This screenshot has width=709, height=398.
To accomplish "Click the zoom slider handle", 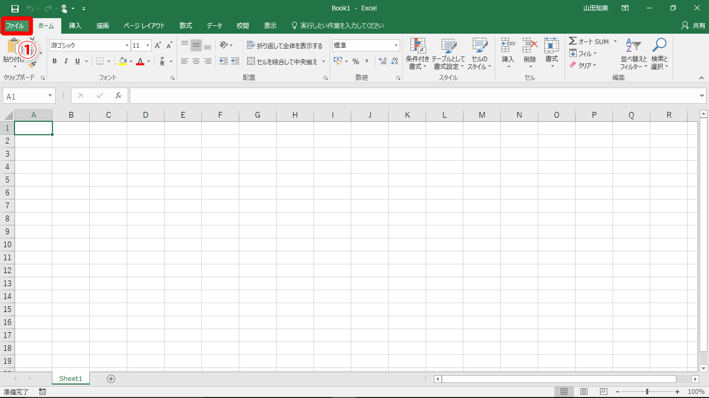I will point(647,392).
